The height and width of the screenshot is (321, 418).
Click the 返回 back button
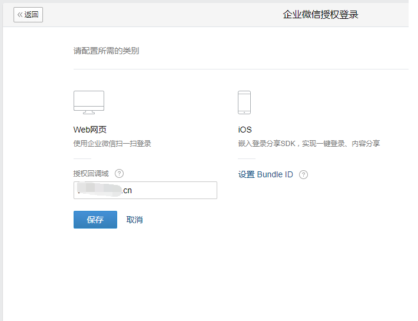[28, 15]
